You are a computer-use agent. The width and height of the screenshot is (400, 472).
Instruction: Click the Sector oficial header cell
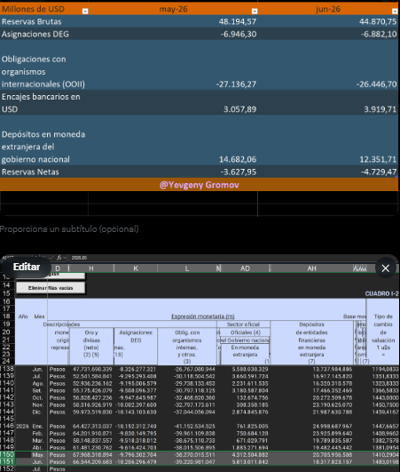(243, 324)
